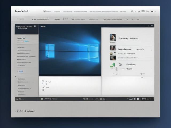Click the app logo text in the header
Screen dimensions: 171x128
[x=22, y=11]
